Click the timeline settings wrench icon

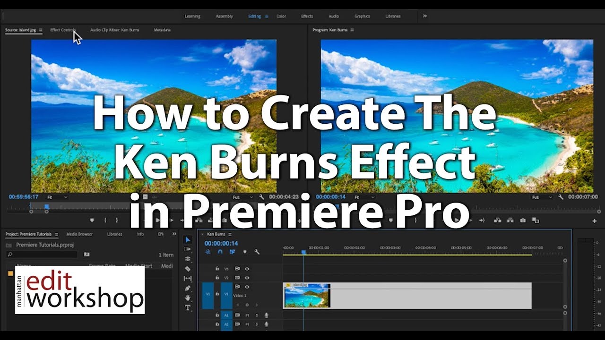(257, 252)
